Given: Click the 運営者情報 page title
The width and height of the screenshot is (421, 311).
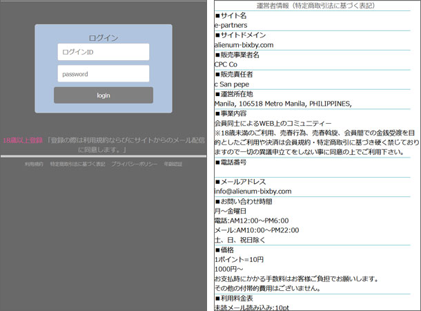Looking at the screenshot, I should point(315,6).
